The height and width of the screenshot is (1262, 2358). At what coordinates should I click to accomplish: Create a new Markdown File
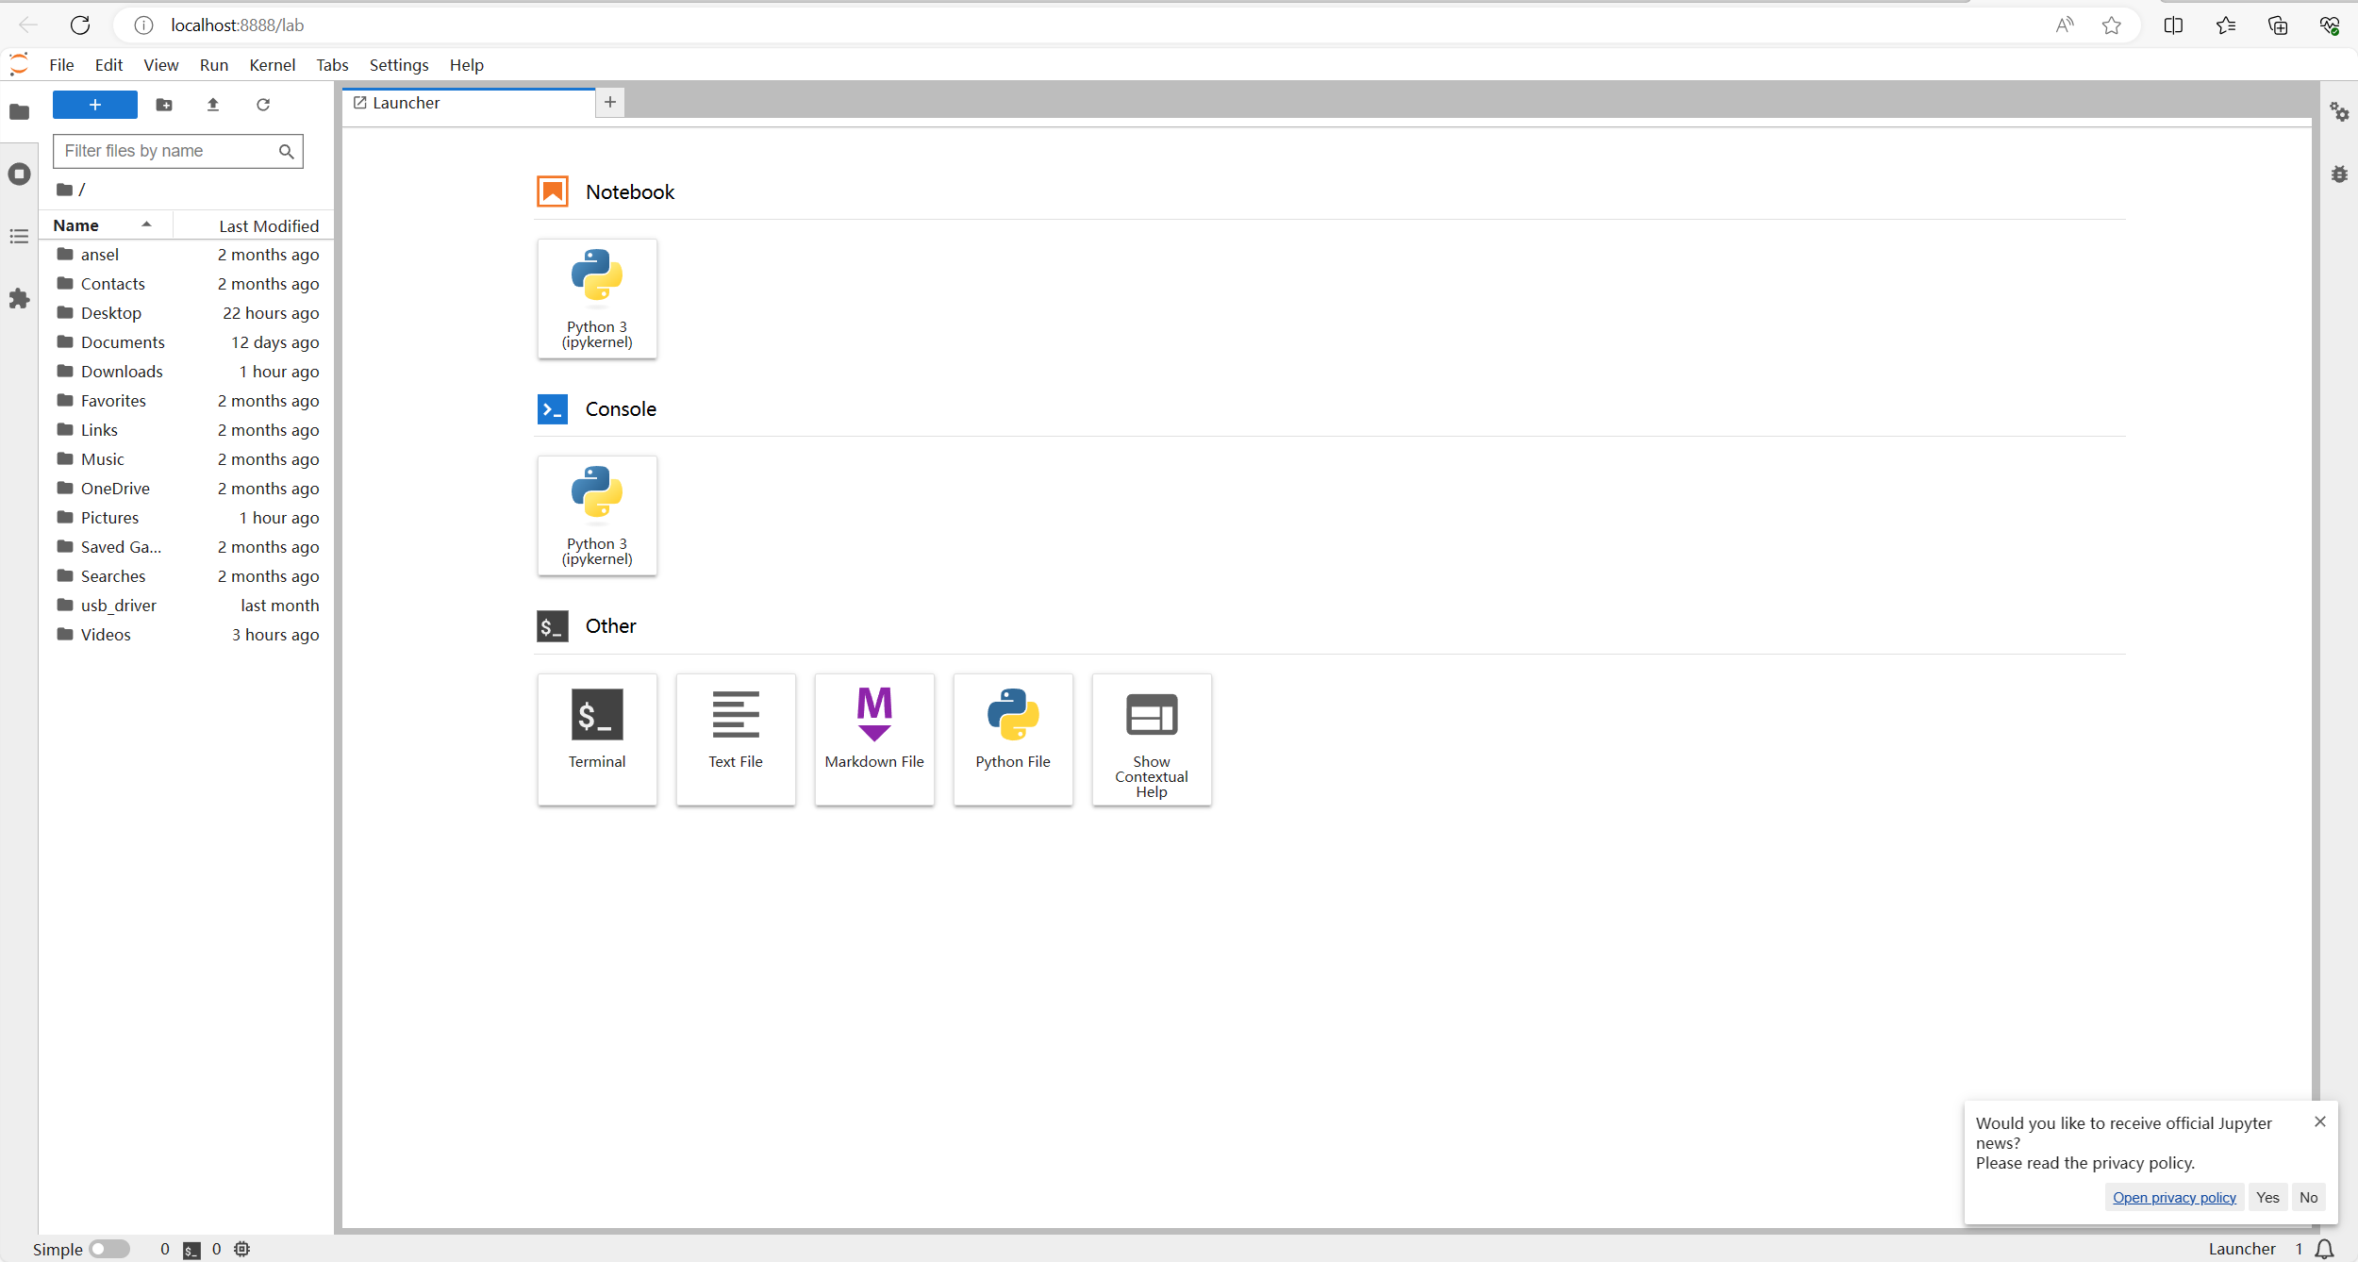(874, 739)
